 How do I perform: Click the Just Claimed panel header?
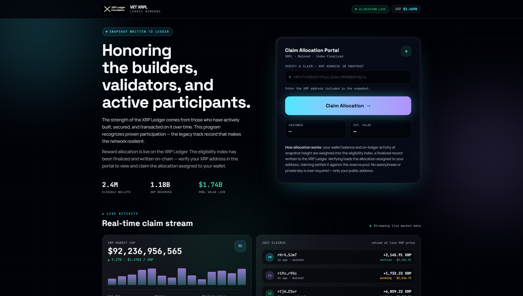[x=274, y=243]
